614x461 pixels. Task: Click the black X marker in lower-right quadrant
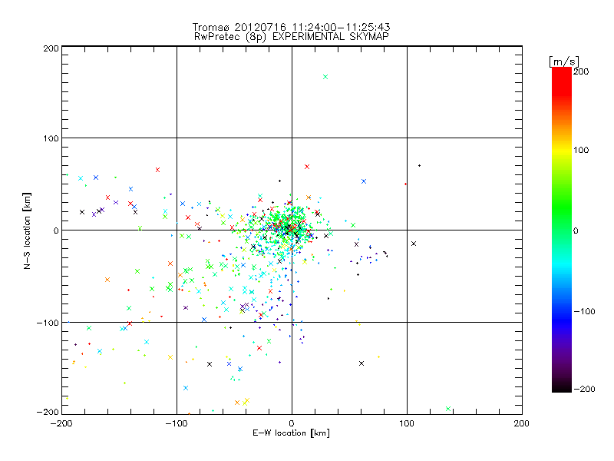click(361, 363)
